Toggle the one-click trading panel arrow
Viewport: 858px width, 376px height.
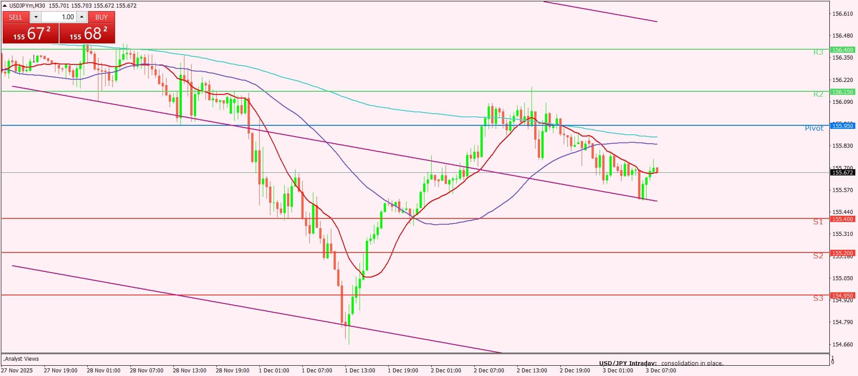(5, 5)
